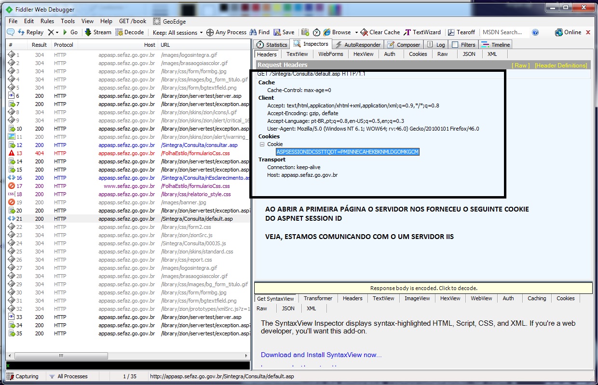Open the dropdown arrow beside Remove X
This screenshot has height=385, width=598.
[57, 32]
